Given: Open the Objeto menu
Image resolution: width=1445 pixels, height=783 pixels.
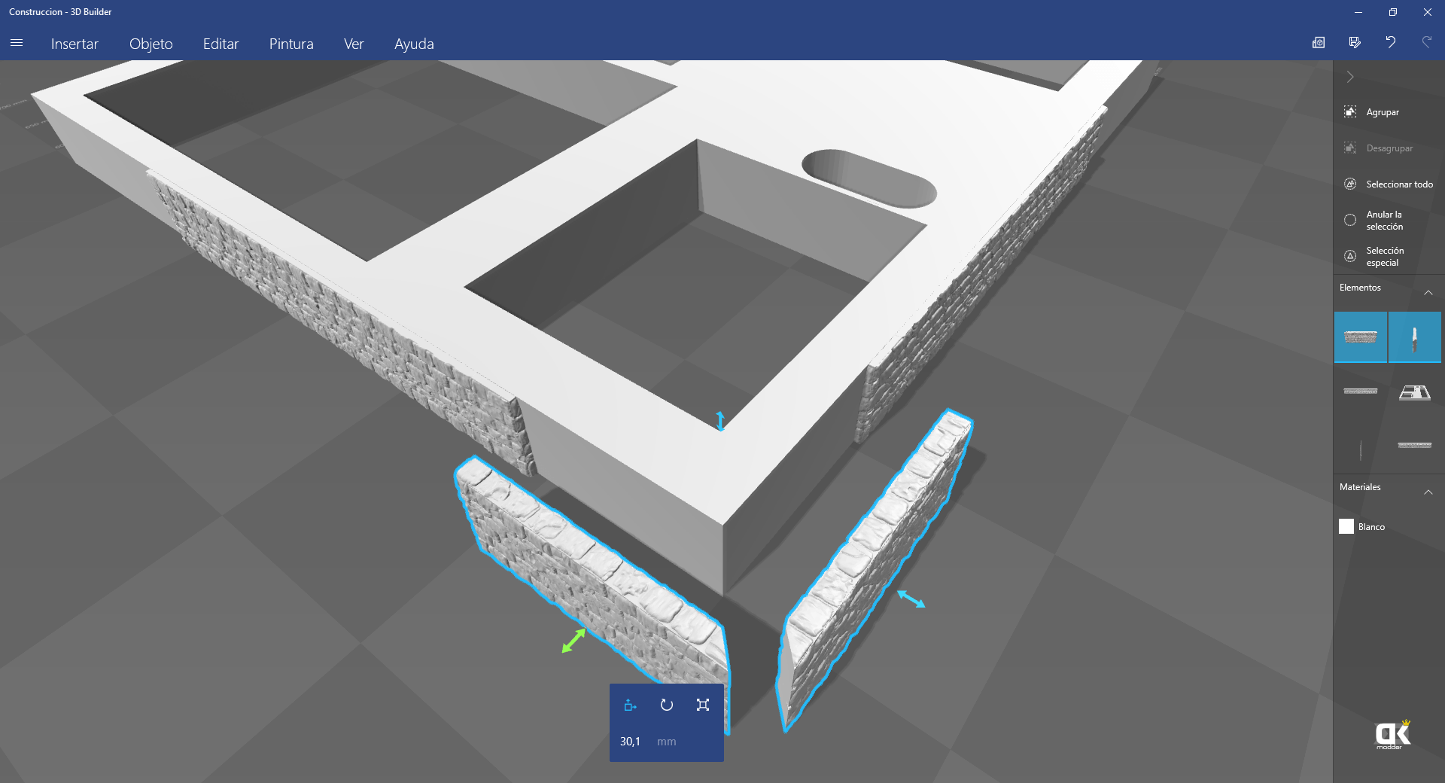Looking at the screenshot, I should point(151,44).
